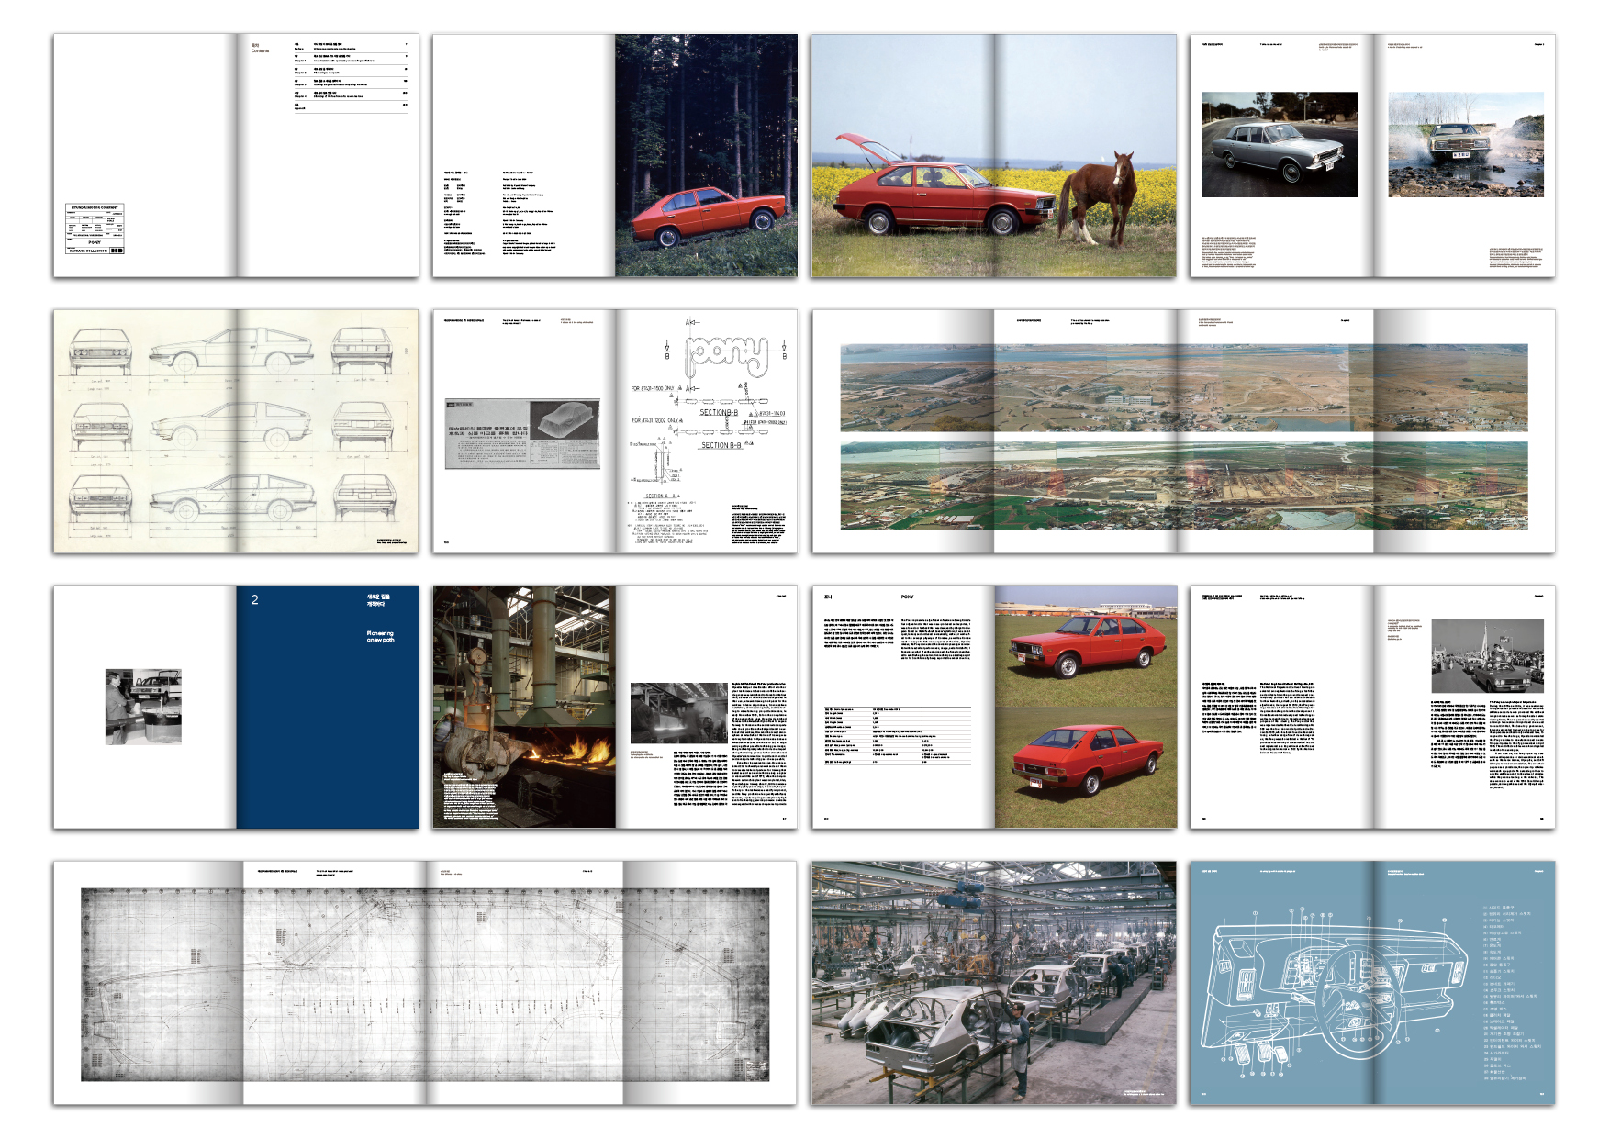Open the wide grey body blueprint spread
The width and height of the screenshot is (1610, 1138).
click(x=425, y=983)
